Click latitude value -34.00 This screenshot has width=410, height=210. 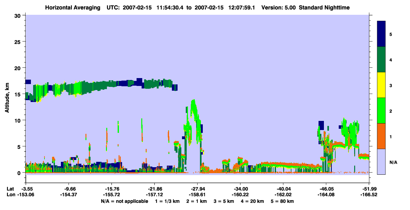[x=240, y=189]
